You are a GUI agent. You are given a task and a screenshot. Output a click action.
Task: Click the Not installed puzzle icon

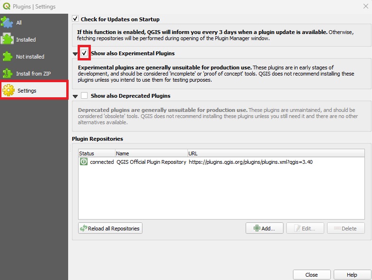click(7, 56)
